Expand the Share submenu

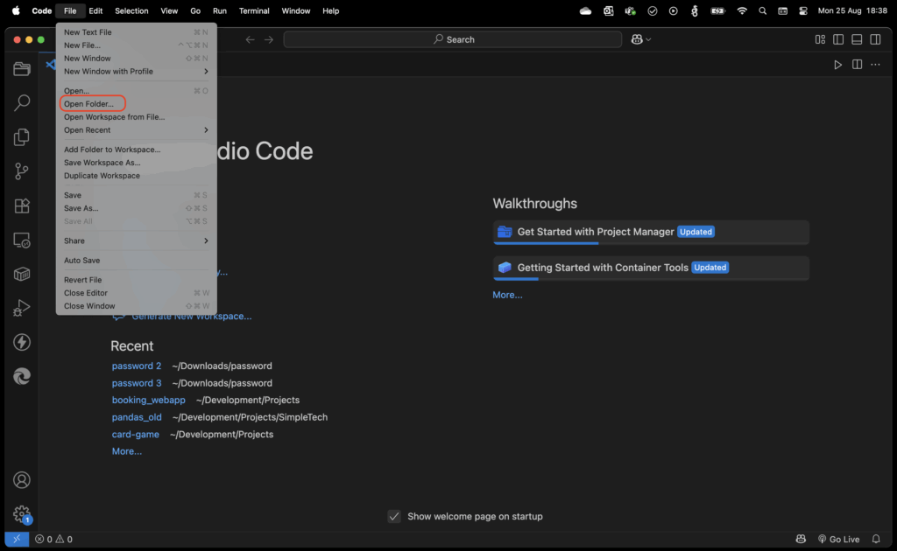[136, 241]
